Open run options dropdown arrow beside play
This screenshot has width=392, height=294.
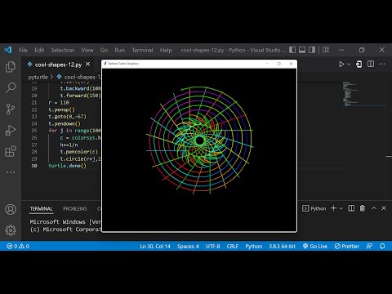(349, 65)
